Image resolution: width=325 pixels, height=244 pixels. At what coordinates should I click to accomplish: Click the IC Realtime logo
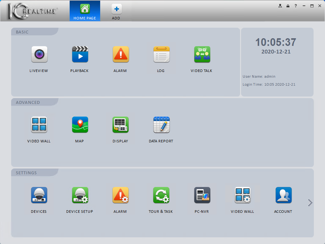point(32,11)
